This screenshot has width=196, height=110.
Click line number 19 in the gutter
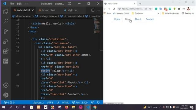pyautogui.click(x=18, y=63)
